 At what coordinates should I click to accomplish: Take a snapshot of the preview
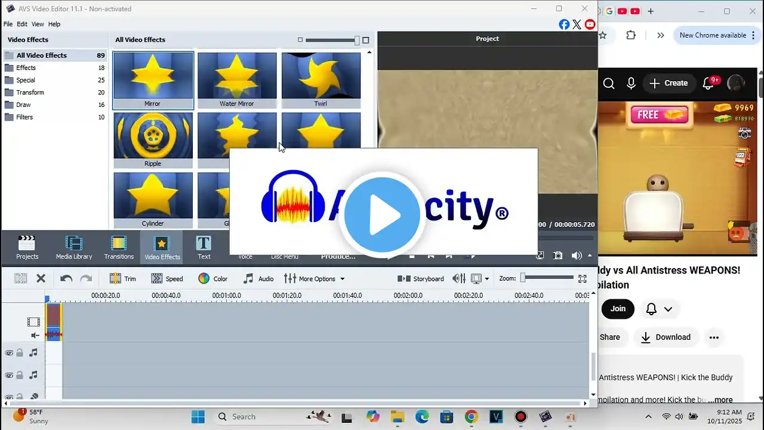coord(557,256)
